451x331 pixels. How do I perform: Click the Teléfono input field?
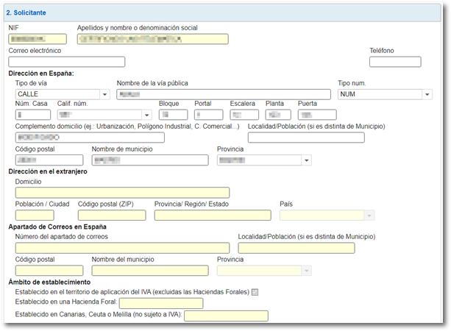point(394,62)
